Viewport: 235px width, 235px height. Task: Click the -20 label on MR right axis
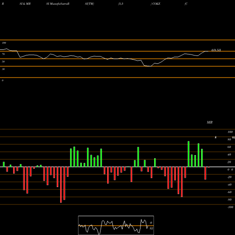click(229, 177)
